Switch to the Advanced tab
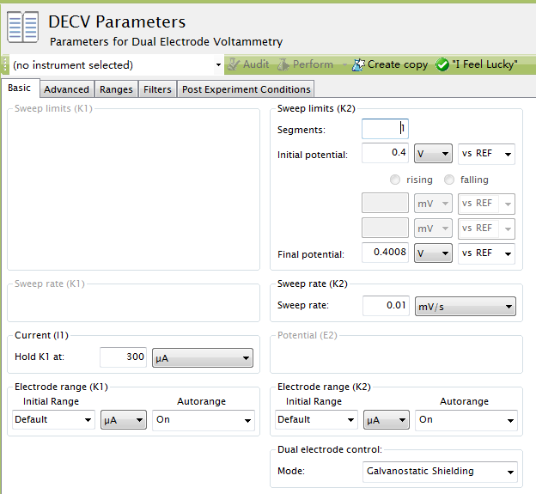The image size is (536, 494). click(x=66, y=89)
